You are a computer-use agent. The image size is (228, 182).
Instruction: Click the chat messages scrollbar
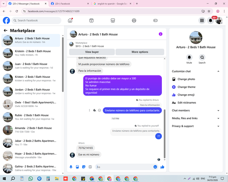pyautogui.click(x=165, y=133)
